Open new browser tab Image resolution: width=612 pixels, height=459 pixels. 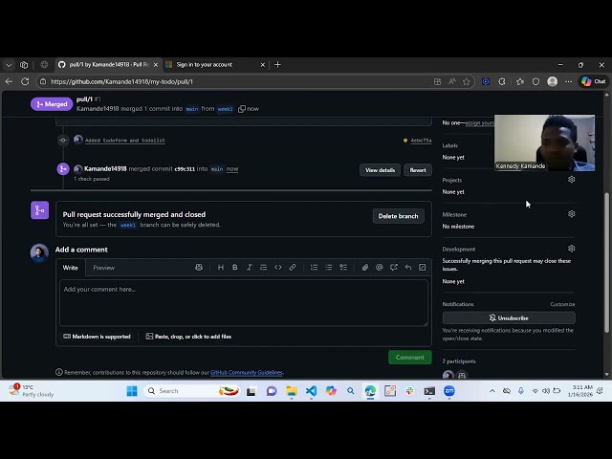[277, 65]
